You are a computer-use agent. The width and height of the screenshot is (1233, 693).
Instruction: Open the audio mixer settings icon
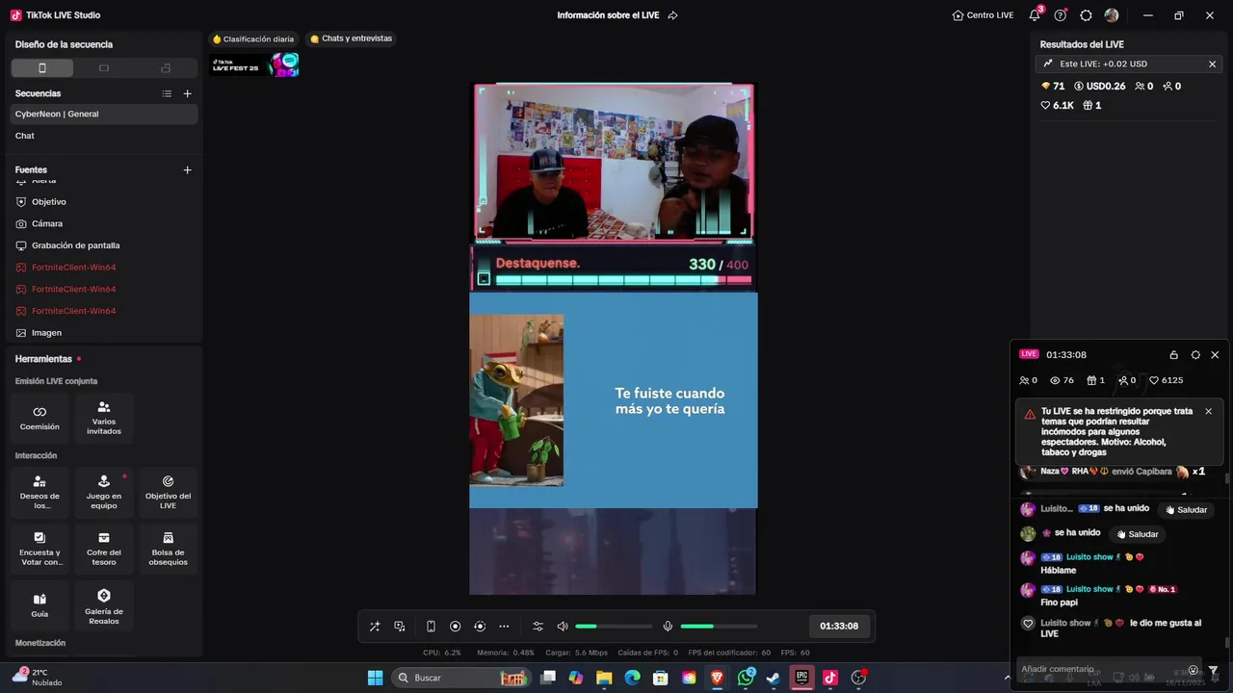(538, 627)
